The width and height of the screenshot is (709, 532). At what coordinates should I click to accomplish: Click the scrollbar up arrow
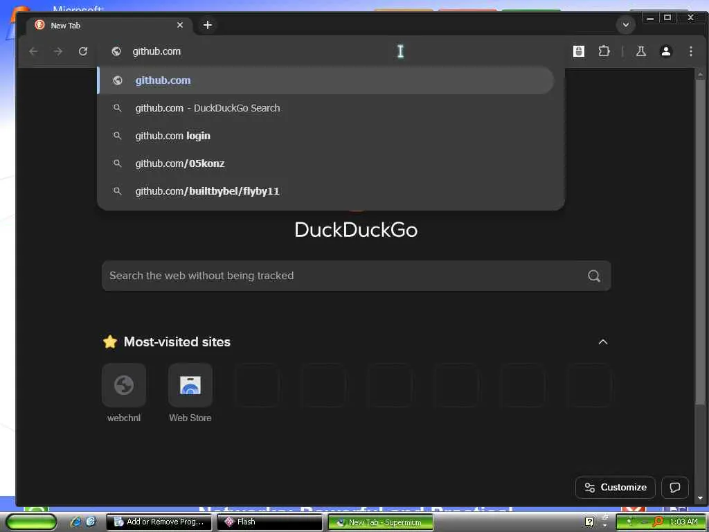[x=700, y=73]
